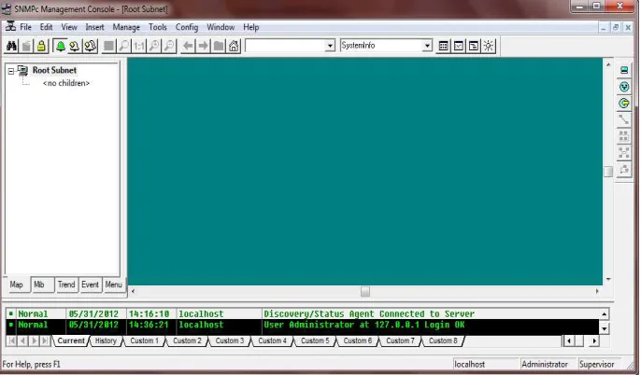Open the File menu
The height and width of the screenshot is (375, 641).
(x=25, y=27)
